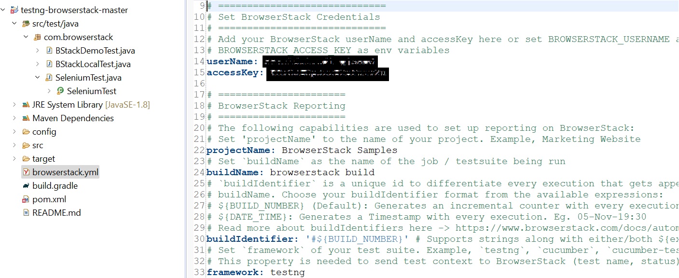
Task: Select the src folder in the tree
Action: click(x=38, y=145)
